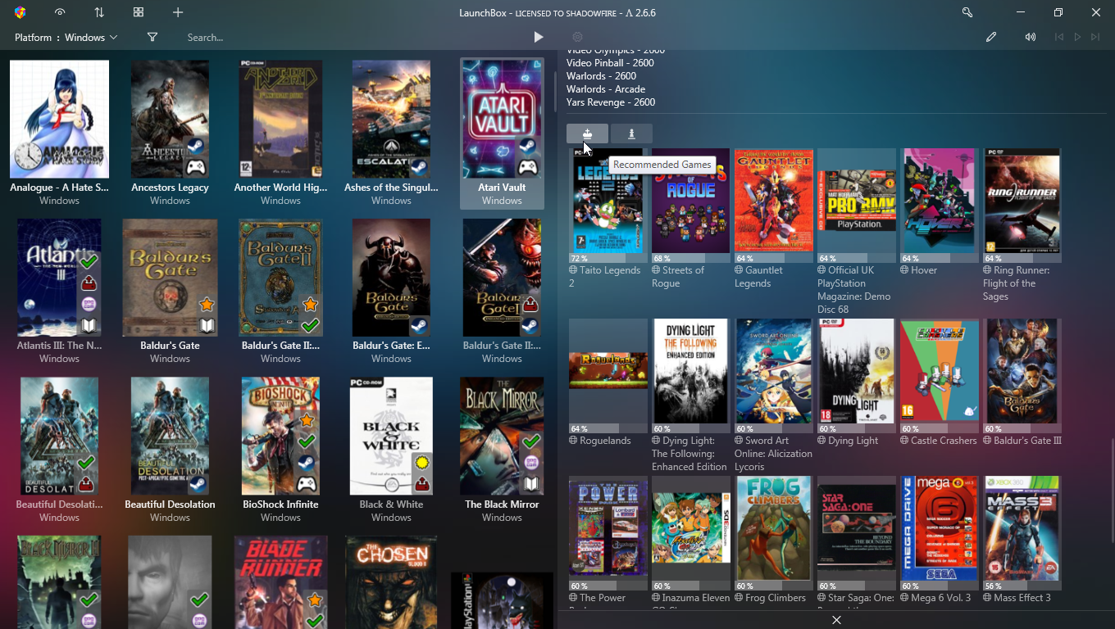Click the 'The Black Mirror' game title
The image size is (1115, 629).
point(502,505)
